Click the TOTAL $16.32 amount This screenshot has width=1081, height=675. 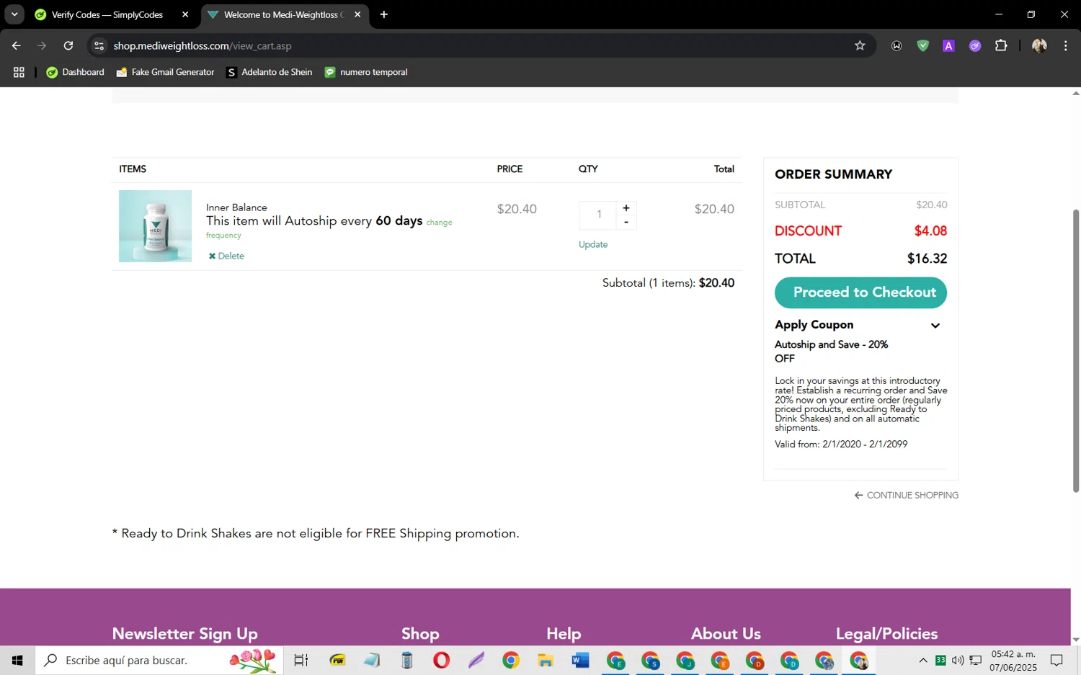(927, 259)
